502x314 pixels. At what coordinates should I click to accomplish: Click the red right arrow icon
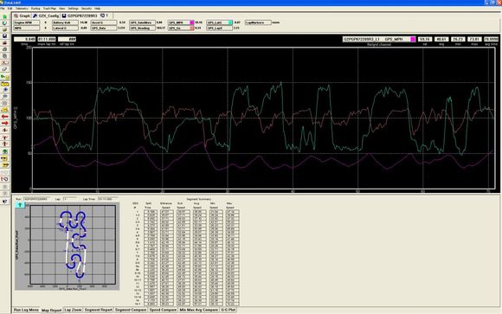point(5,123)
